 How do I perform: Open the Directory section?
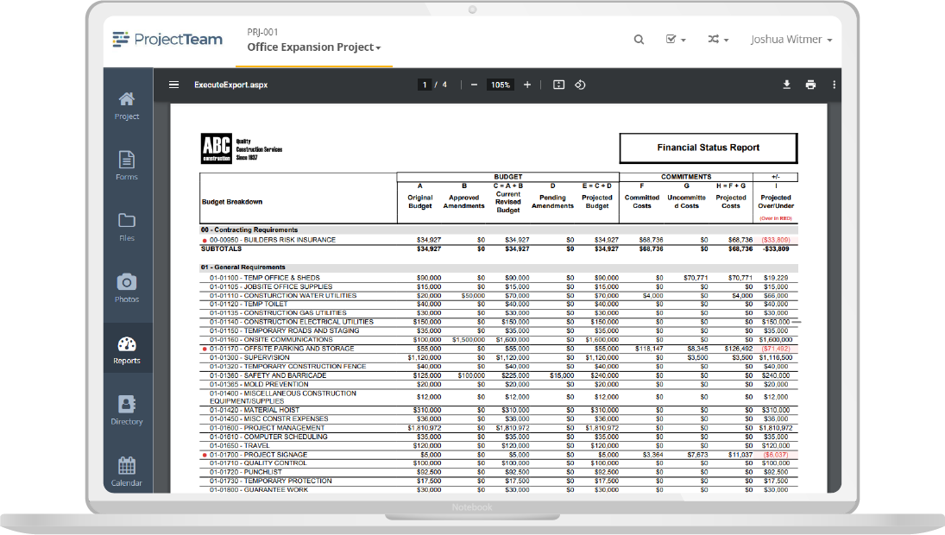[126, 407]
